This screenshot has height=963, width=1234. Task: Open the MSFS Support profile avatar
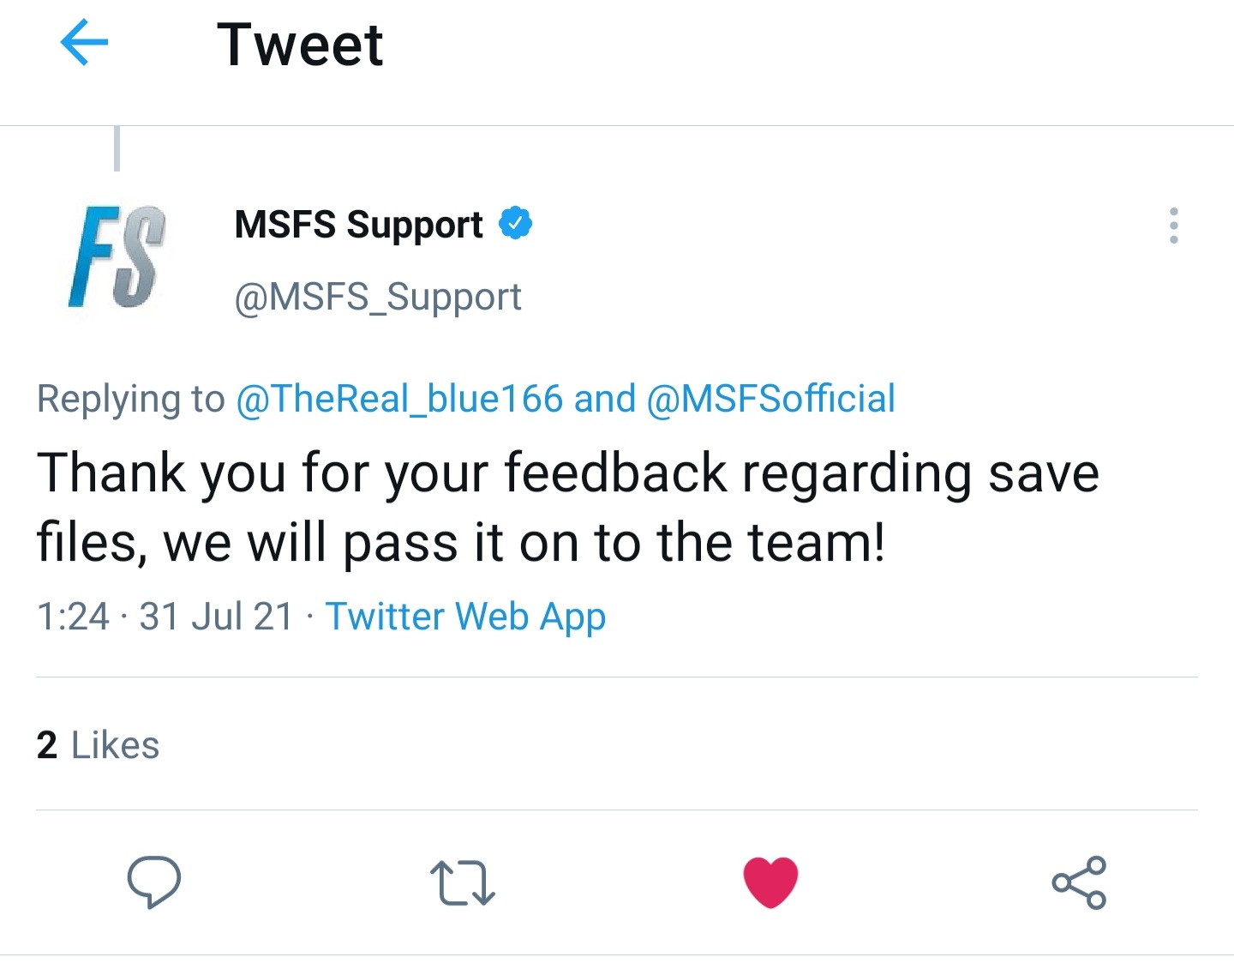click(117, 256)
